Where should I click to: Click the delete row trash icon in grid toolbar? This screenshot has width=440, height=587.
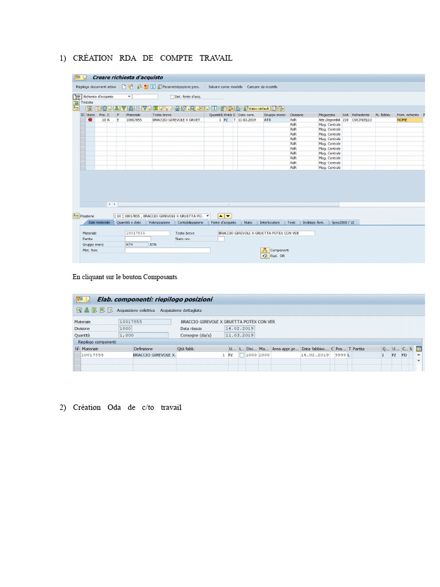pos(104,108)
